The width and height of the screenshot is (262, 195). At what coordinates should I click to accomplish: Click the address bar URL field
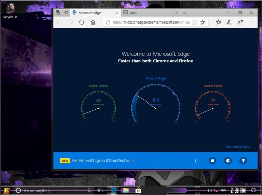point(151,22)
